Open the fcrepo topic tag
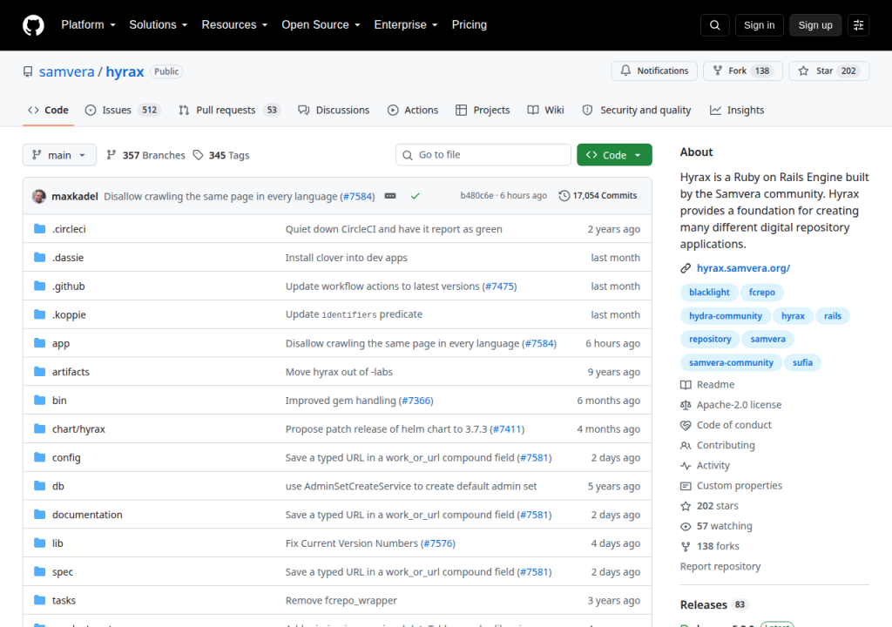 click(761, 292)
